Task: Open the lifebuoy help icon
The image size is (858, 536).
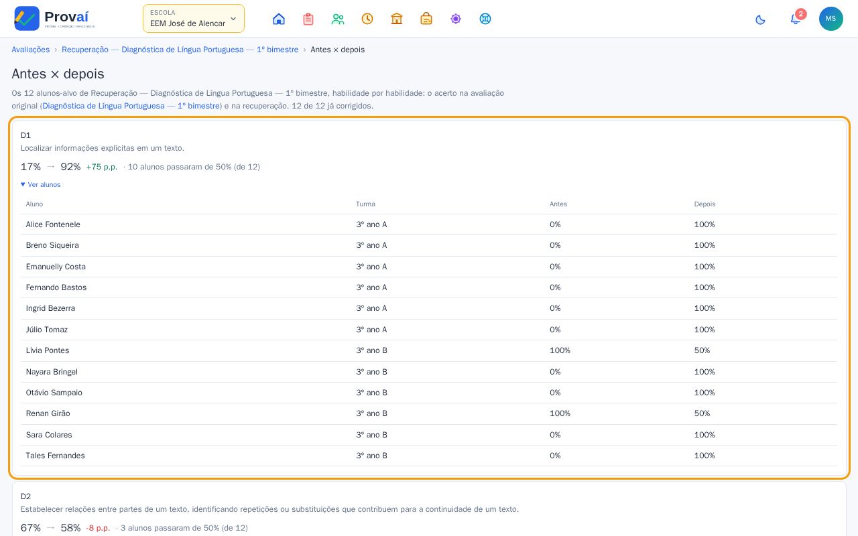Action: [x=485, y=19]
